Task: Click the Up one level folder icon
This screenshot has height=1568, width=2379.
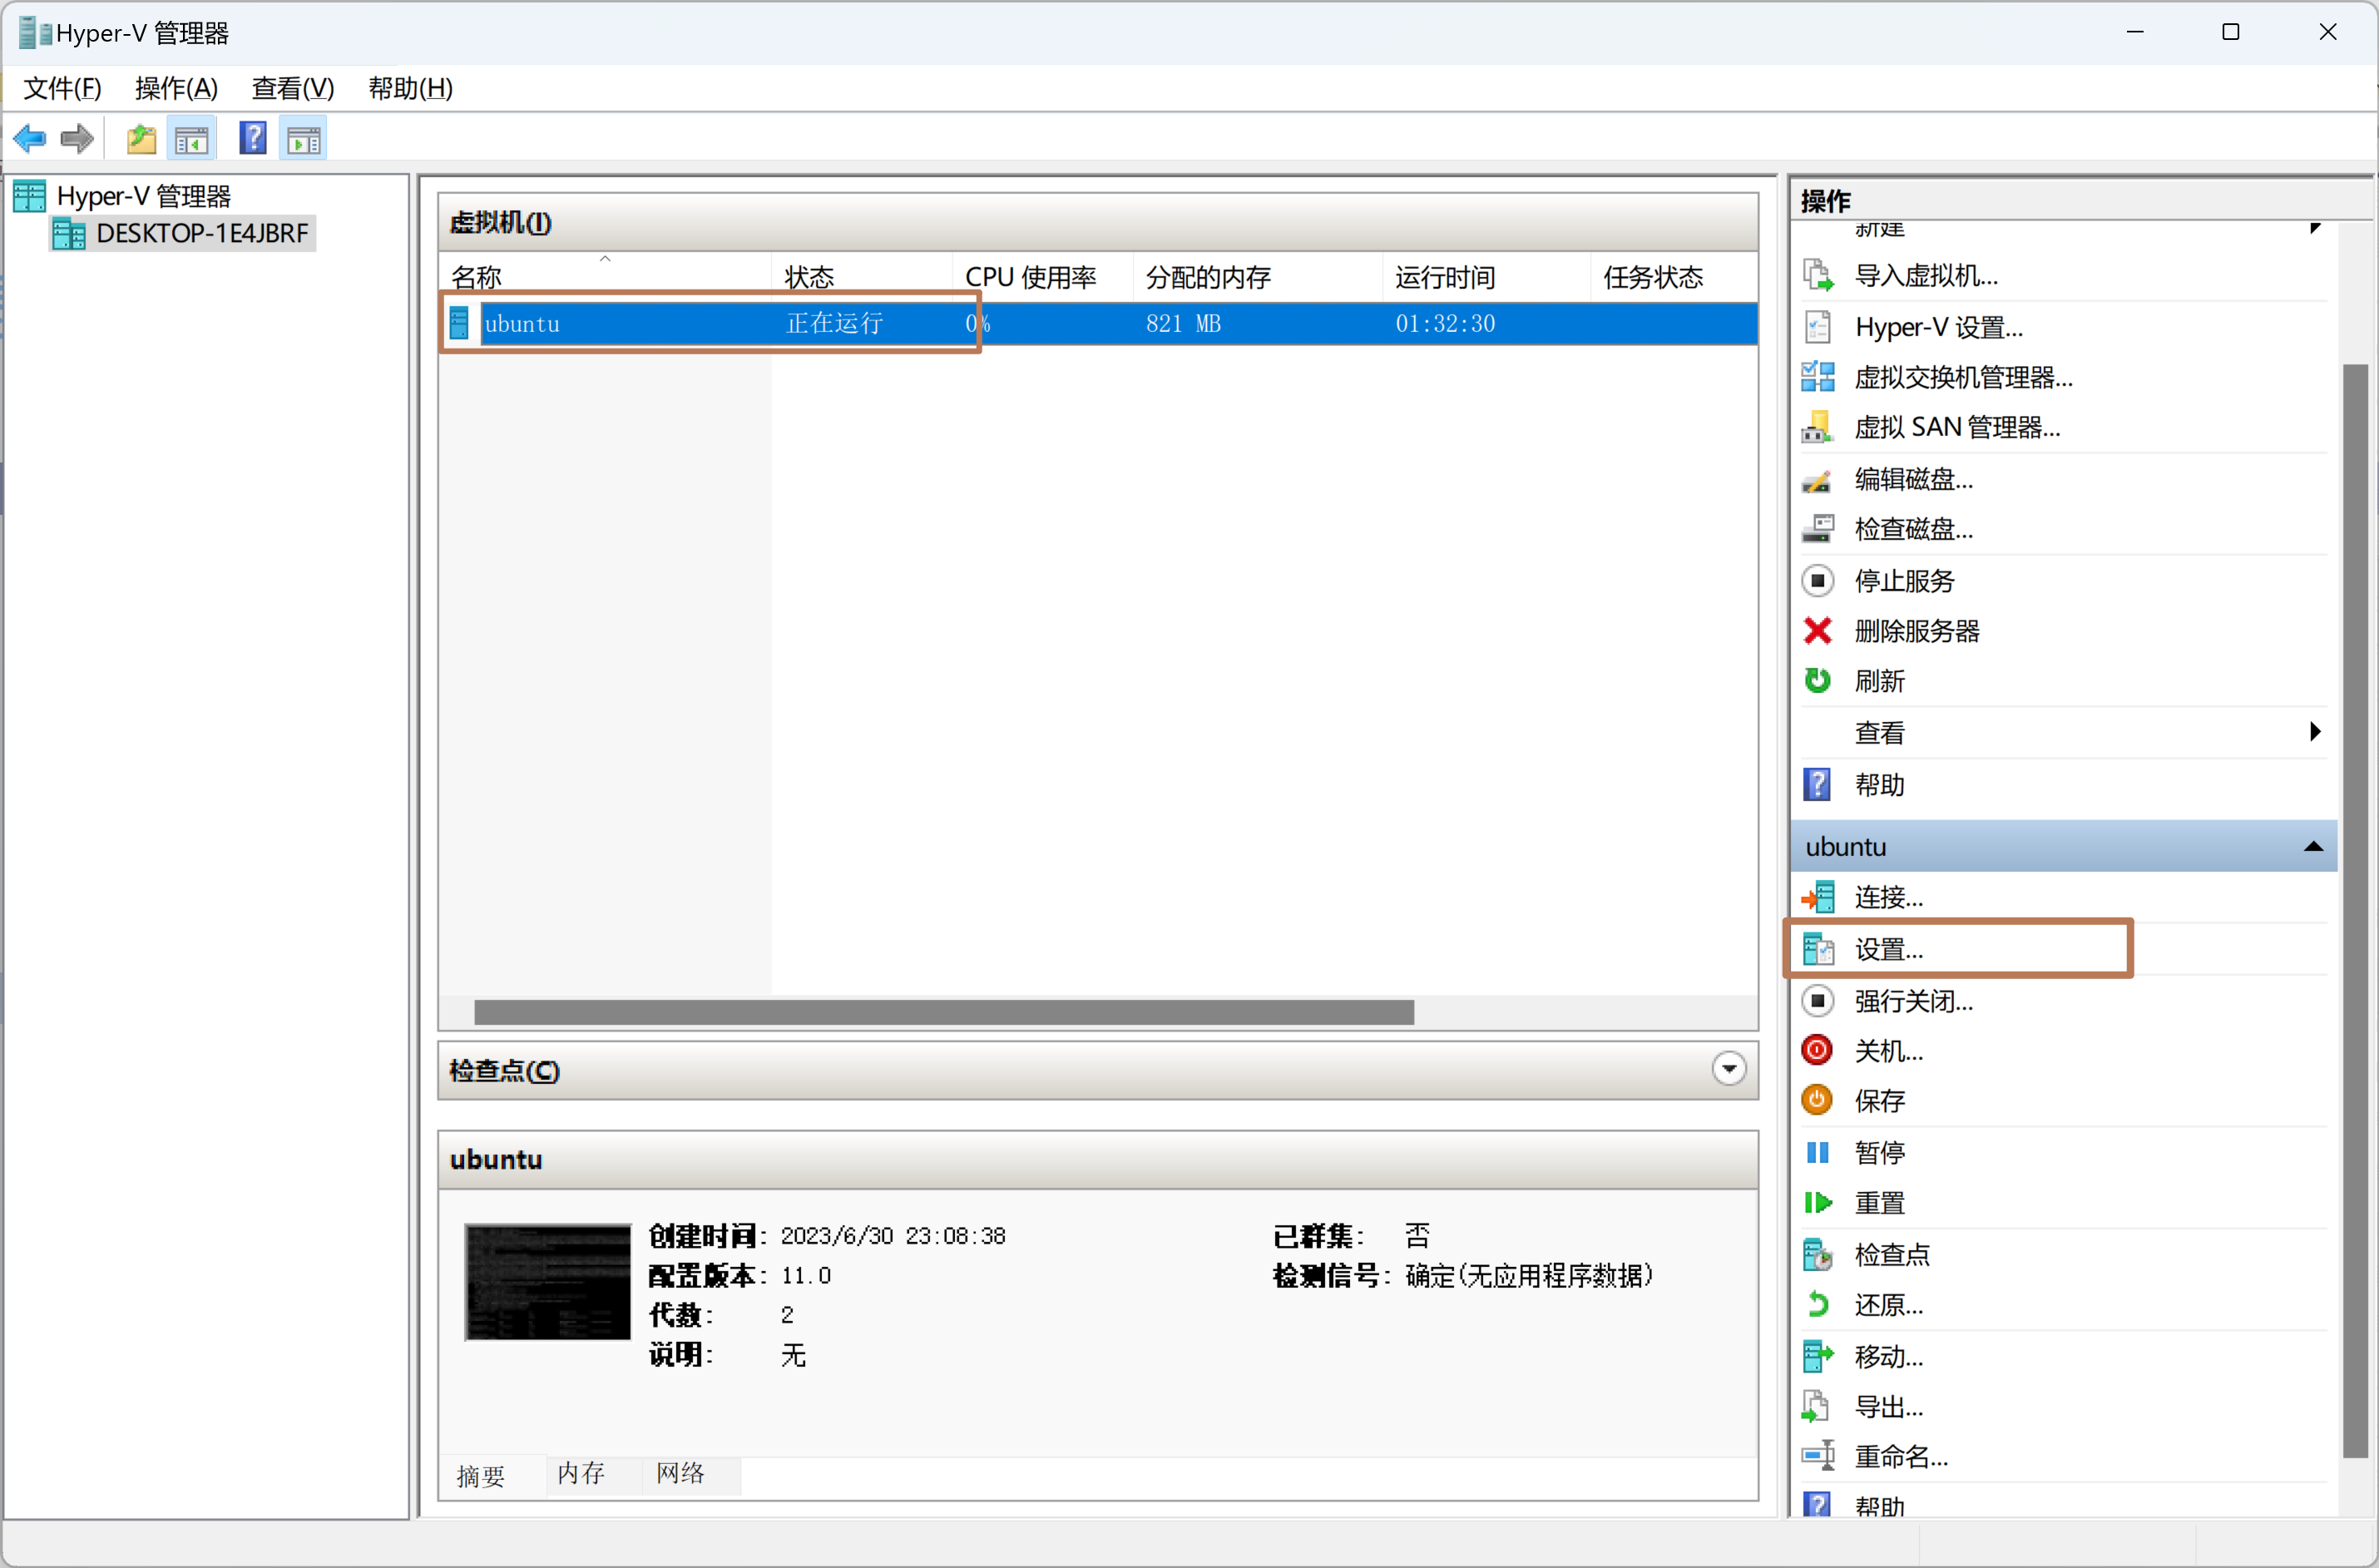Action: 141,139
